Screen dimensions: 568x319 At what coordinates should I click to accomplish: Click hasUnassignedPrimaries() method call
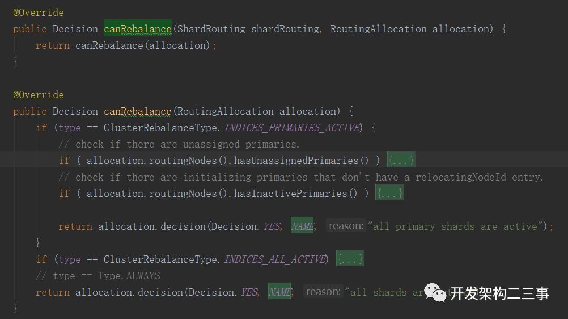301,161
